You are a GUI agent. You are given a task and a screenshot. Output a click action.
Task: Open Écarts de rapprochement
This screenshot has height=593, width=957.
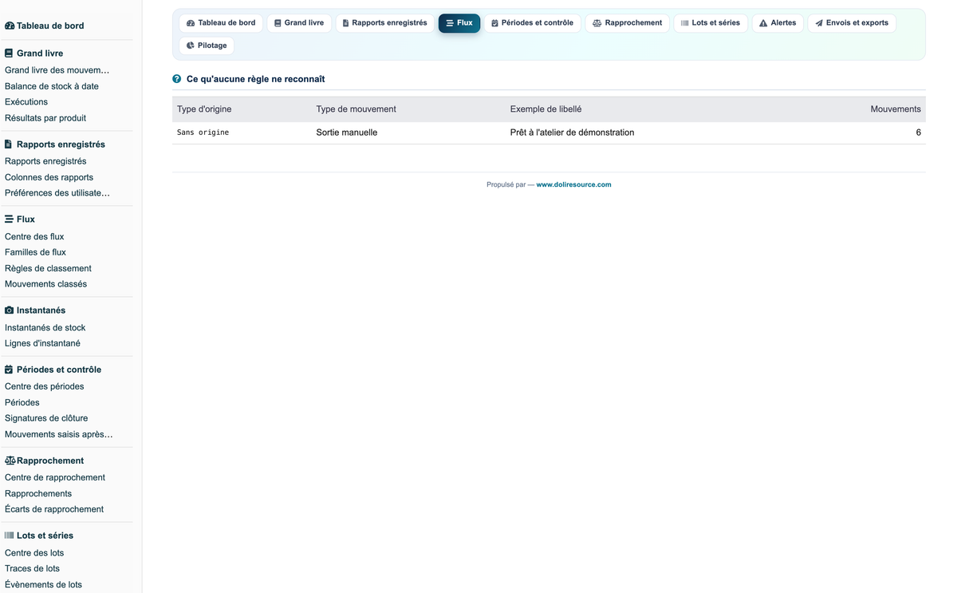point(54,509)
